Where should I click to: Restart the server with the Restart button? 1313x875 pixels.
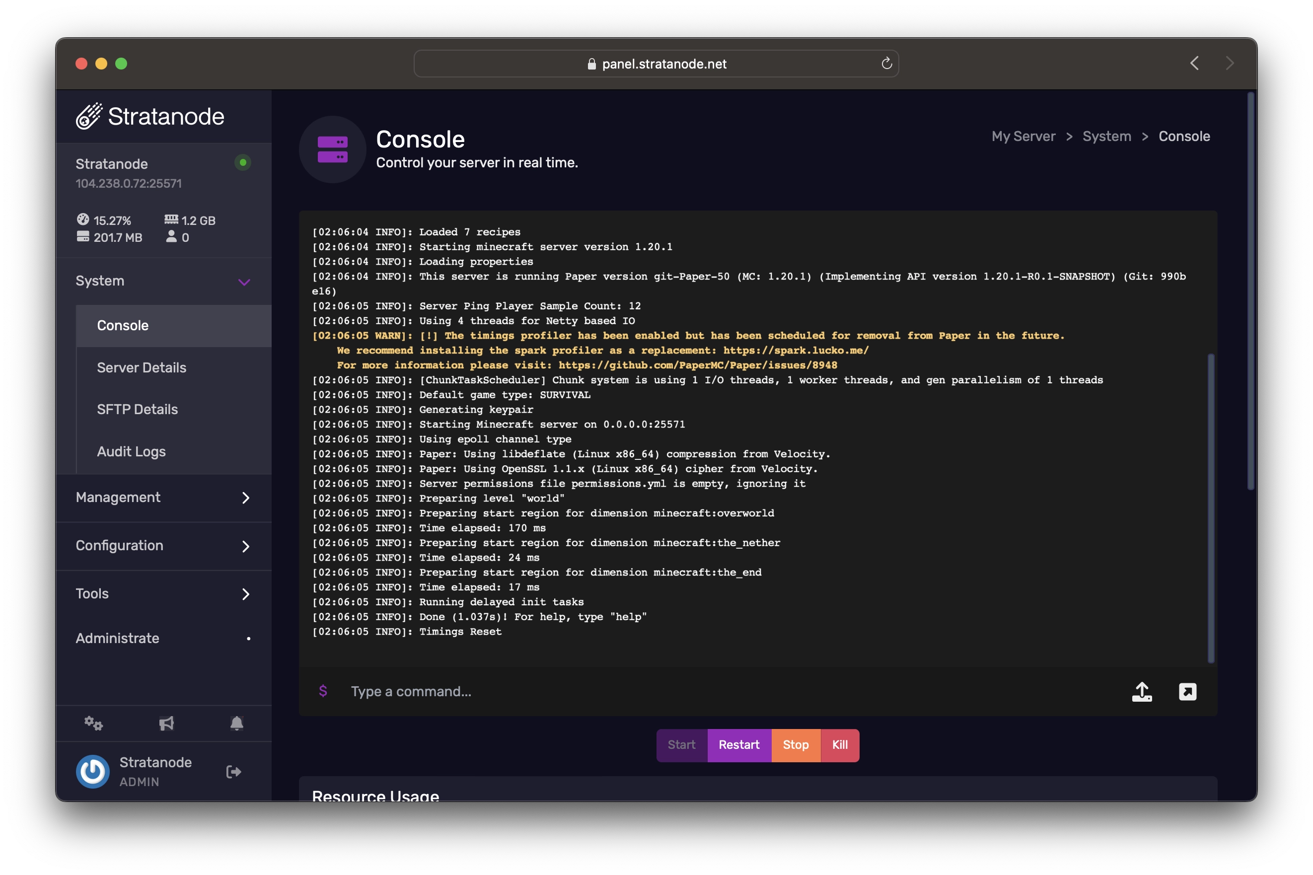pyautogui.click(x=739, y=744)
